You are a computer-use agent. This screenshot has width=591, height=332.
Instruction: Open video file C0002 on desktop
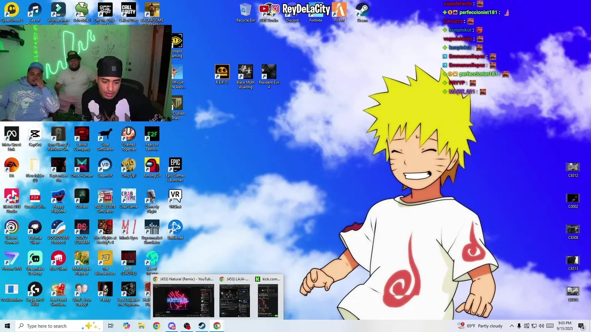point(573,201)
